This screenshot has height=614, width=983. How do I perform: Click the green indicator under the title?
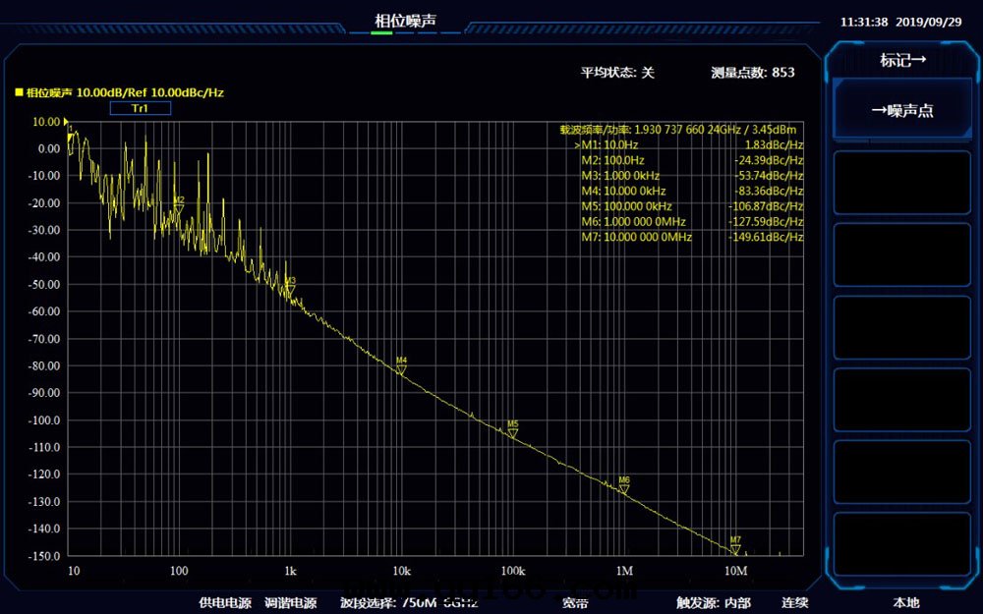[x=381, y=33]
